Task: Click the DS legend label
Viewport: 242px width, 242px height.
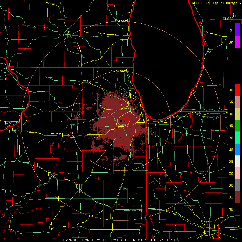Action: [x=231, y=162]
